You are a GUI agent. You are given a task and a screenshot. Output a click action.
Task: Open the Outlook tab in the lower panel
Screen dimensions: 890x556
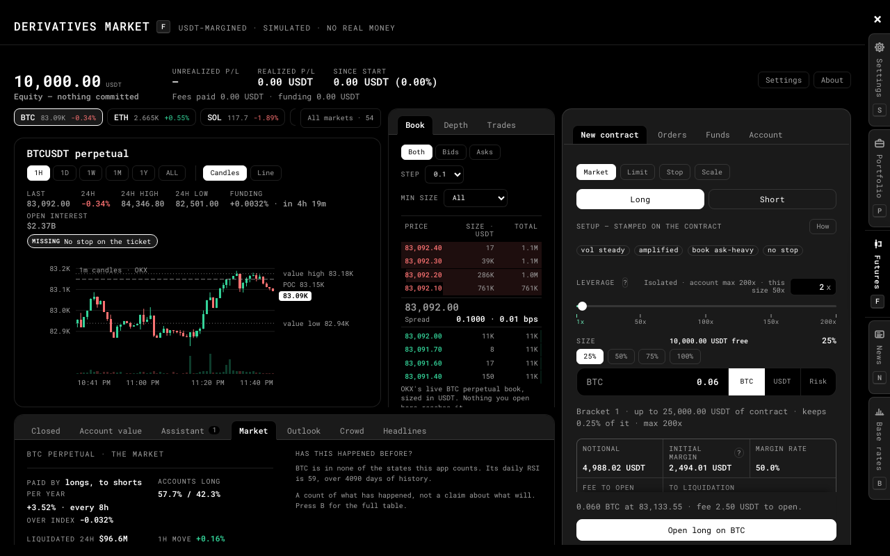[304, 431]
